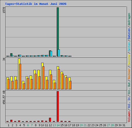132x128 pixels.
Task: Click the 'Vol. In' legend label
Action: tap(129, 103)
